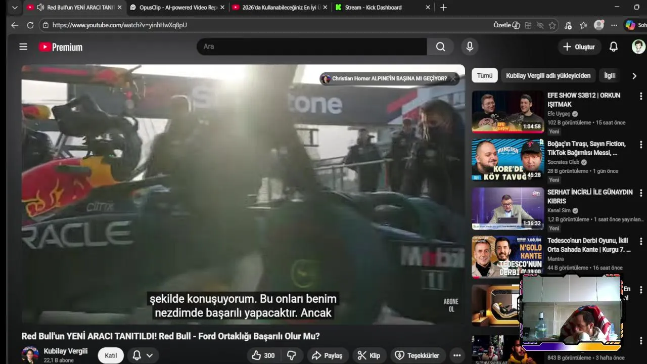Close the Kick Dashboard tab

tap(428, 8)
